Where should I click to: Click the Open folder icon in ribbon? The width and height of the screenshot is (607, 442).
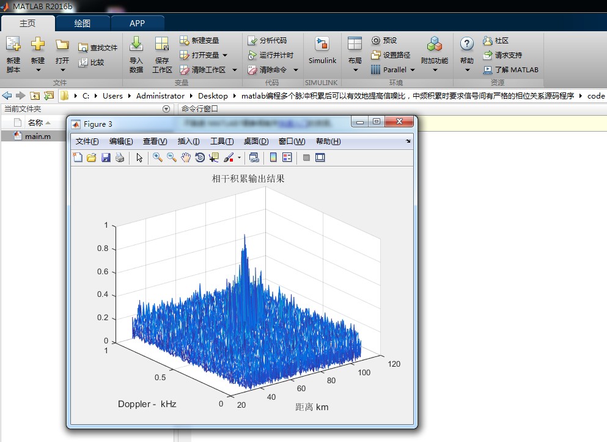pyautogui.click(x=62, y=45)
